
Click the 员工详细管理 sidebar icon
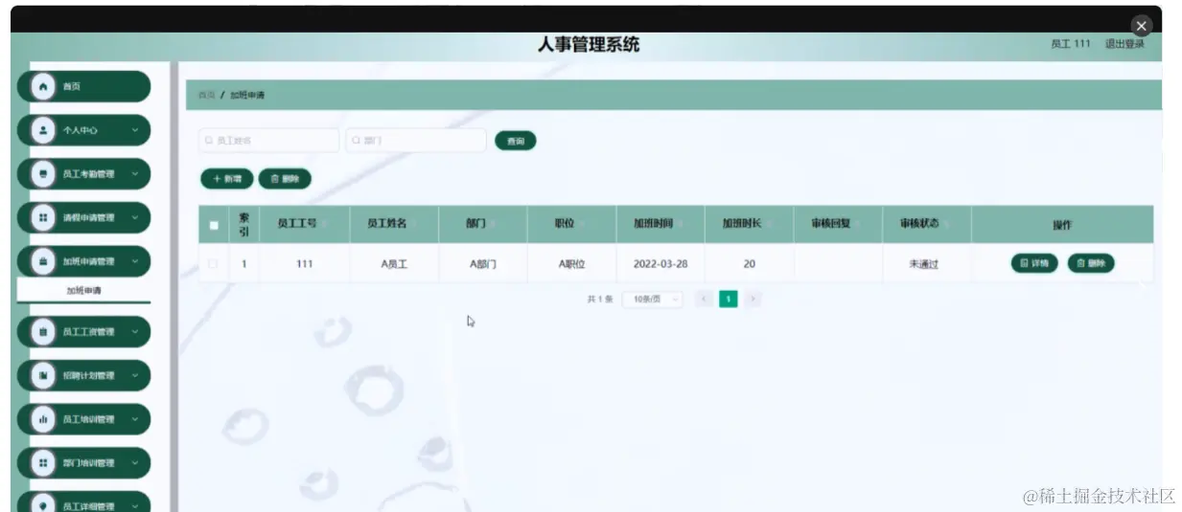point(43,505)
